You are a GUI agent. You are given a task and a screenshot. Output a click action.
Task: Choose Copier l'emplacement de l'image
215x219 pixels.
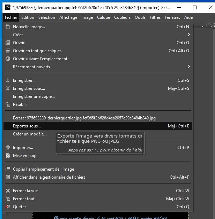click(x=98, y=169)
